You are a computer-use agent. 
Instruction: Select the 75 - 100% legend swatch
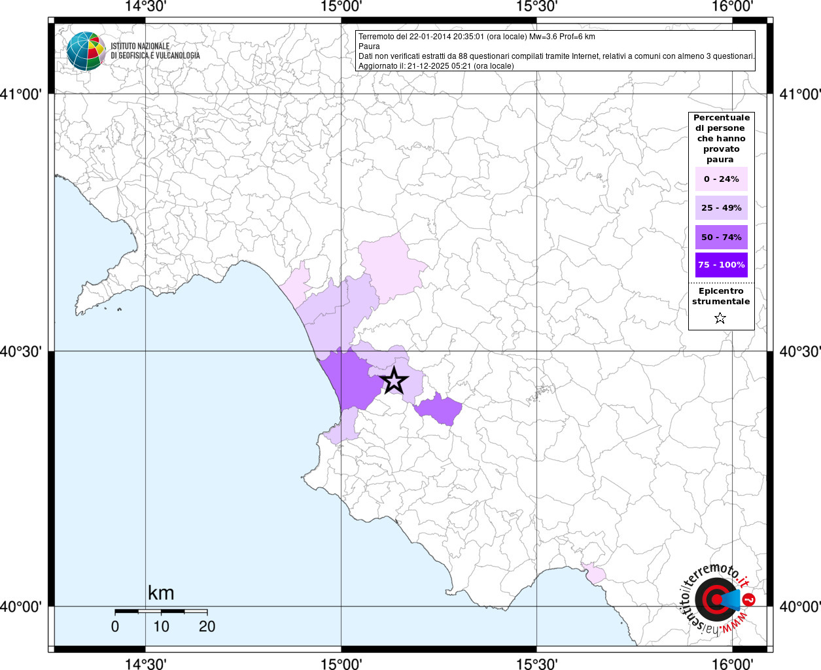coord(722,265)
